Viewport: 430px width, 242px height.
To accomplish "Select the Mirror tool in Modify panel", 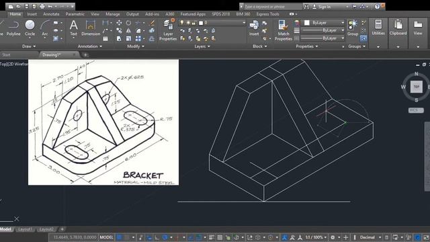I will pos(128,31).
